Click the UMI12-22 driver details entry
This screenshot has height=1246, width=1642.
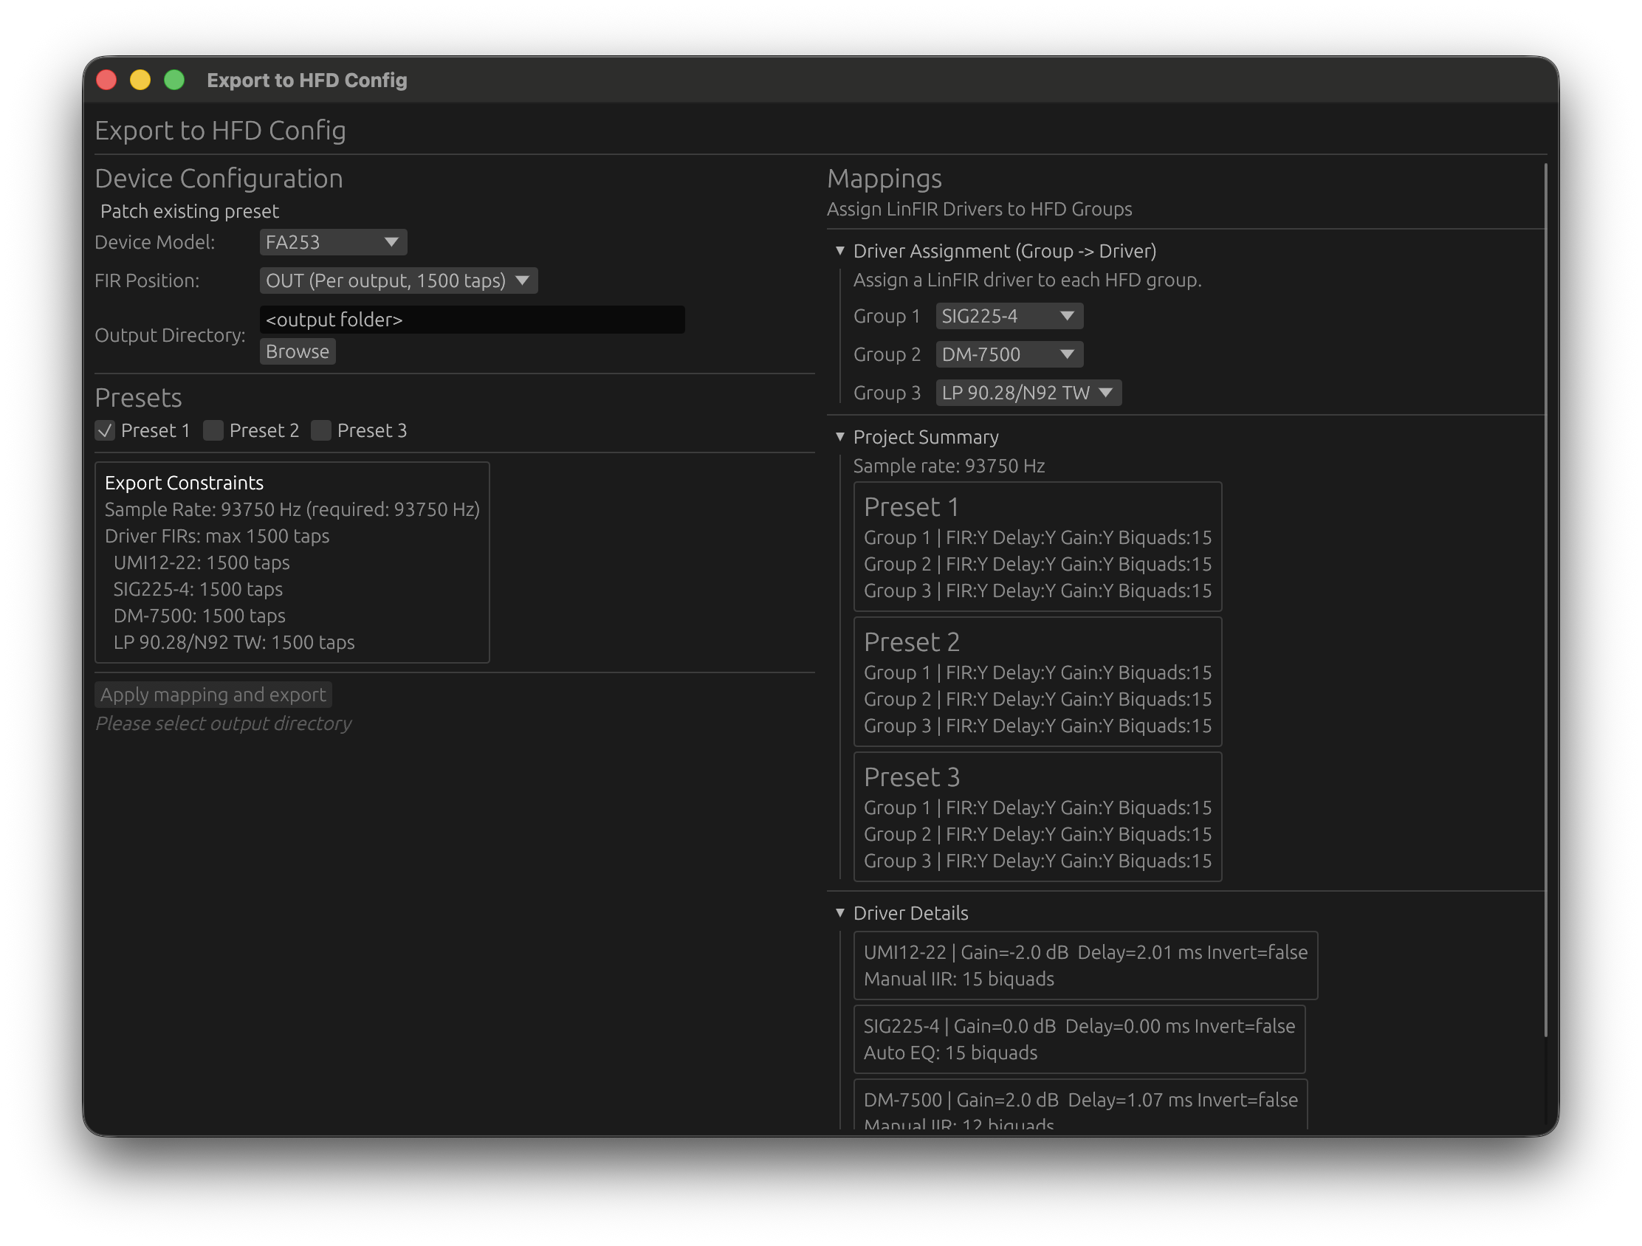pos(1085,965)
